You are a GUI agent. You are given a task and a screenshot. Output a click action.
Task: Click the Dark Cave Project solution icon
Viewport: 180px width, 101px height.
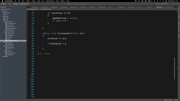pyautogui.click(x=2, y=9)
